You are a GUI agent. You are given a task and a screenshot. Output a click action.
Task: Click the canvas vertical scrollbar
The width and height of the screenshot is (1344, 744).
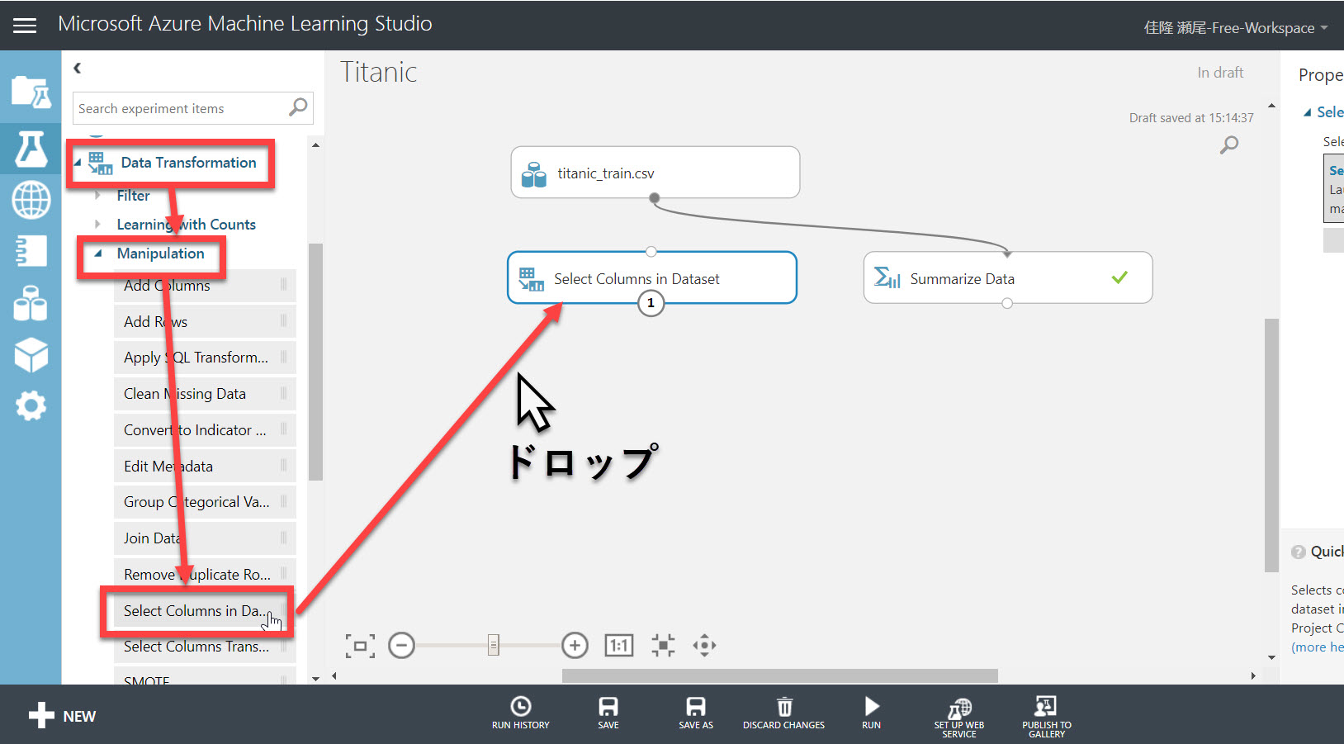tap(1271, 445)
